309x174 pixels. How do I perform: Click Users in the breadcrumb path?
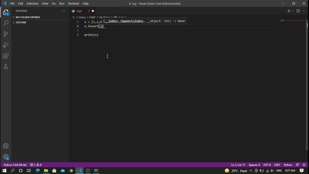(x=83, y=17)
